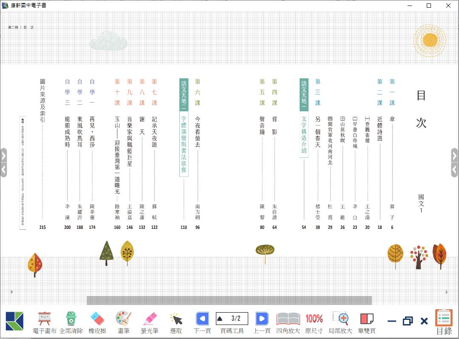
Task: Select the 橡皮擦 eraser tool
Action: (x=97, y=322)
